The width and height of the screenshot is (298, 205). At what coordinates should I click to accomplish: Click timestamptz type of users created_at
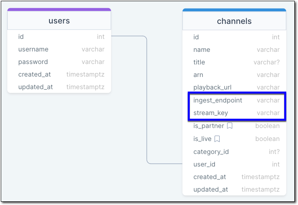[x=85, y=74]
